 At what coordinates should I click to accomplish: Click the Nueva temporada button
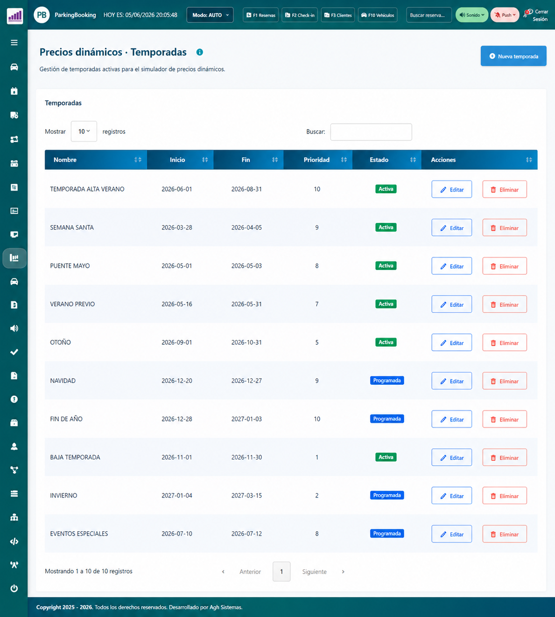(x=513, y=56)
